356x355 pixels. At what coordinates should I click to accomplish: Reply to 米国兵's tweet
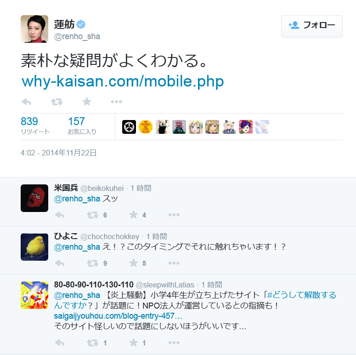(x=60, y=215)
